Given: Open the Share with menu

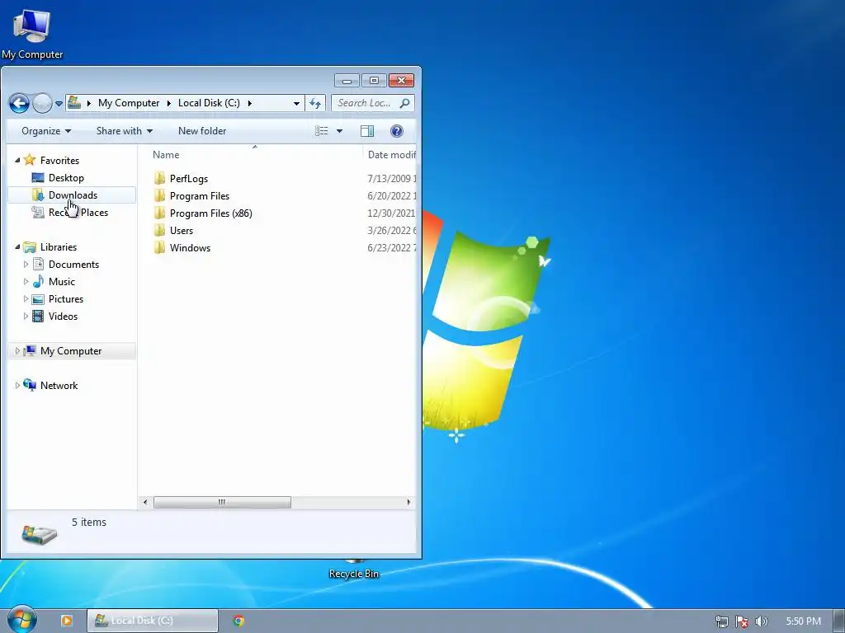Looking at the screenshot, I should pyautogui.click(x=125, y=131).
